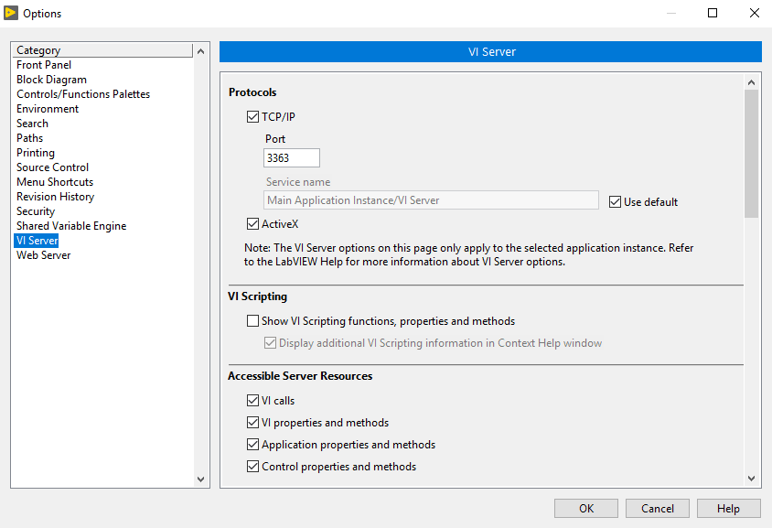The width and height of the screenshot is (772, 528).
Task: Disable Control properties and methods
Action: tap(252, 466)
